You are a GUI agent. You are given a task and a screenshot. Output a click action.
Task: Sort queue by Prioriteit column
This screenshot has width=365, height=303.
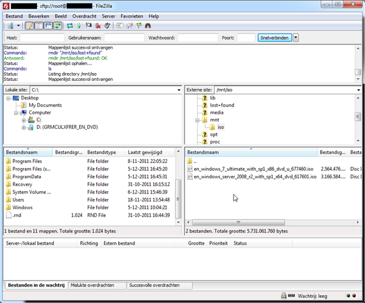pos(218,243)
